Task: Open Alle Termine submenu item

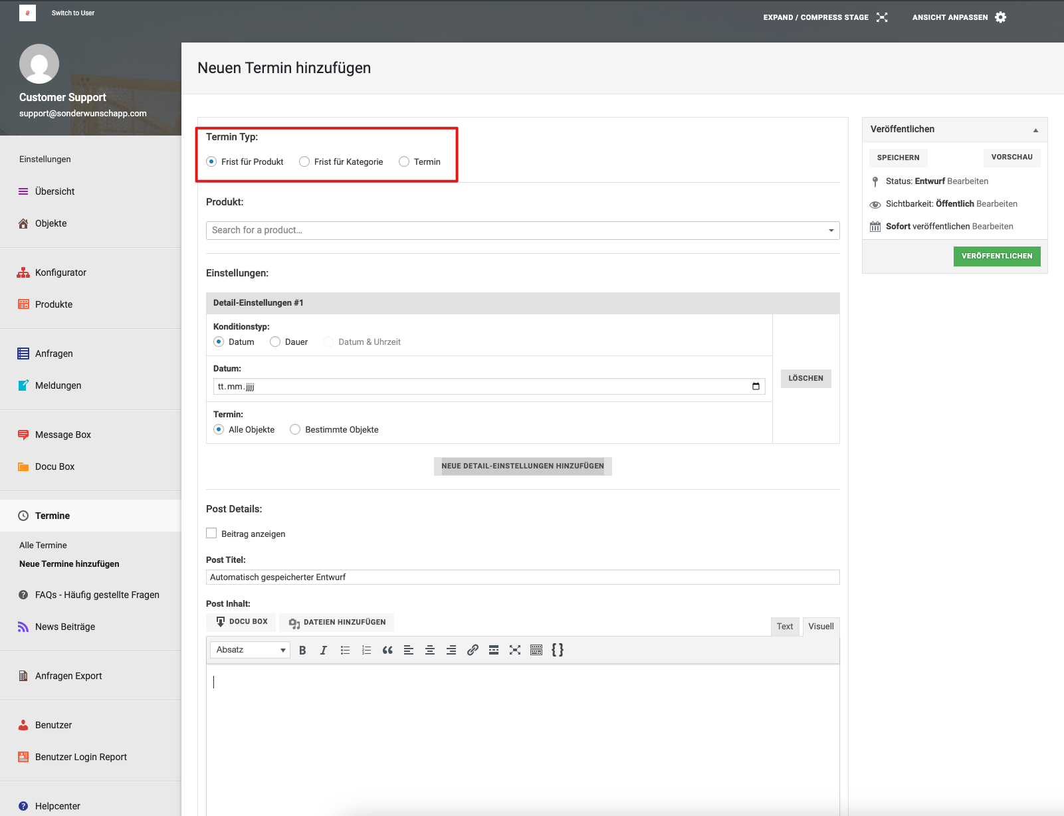Action: click(x=43, y=545)
